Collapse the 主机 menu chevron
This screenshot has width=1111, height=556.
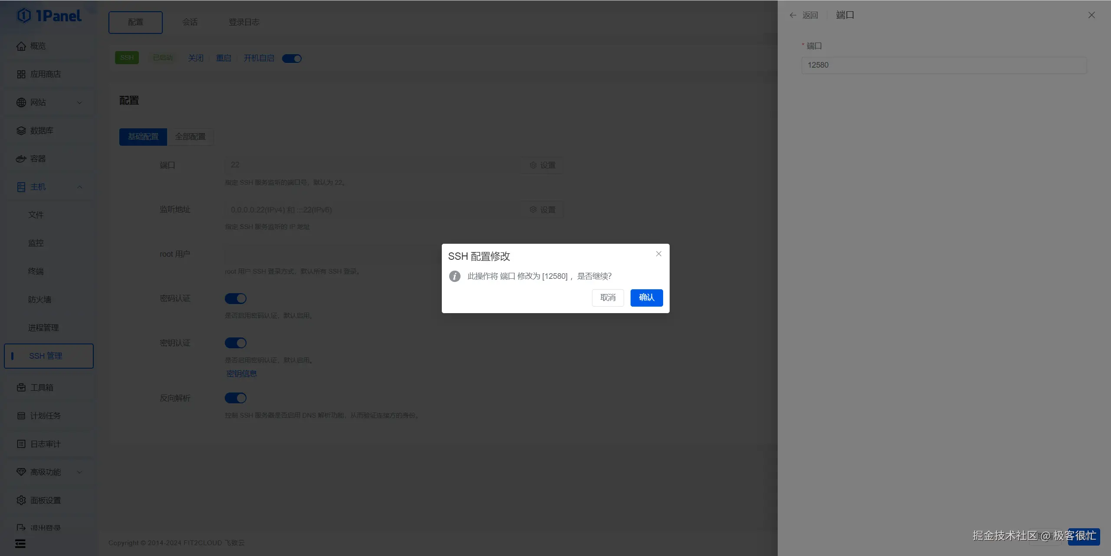pyautogui.click(x=79, y=187)
